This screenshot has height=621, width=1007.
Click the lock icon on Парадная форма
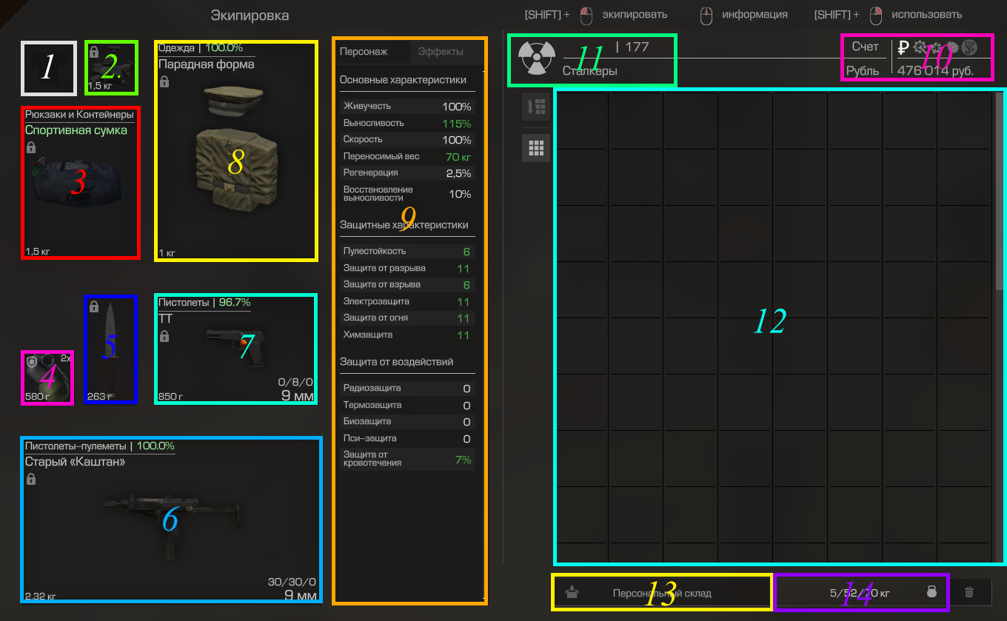pyautogui.click(x=164, y=81)
